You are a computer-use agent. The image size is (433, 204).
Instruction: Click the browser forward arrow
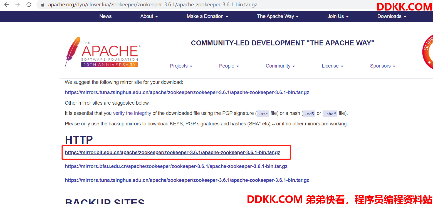click(x=18, y=5)
